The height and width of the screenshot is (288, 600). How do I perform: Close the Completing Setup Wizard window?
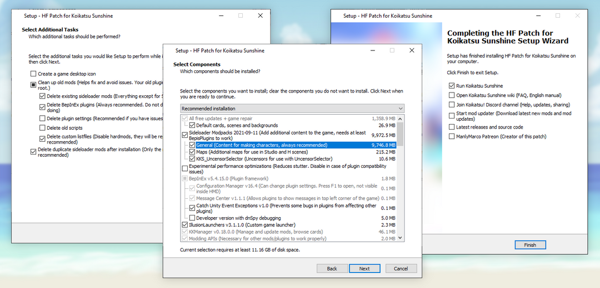(579, 16)
